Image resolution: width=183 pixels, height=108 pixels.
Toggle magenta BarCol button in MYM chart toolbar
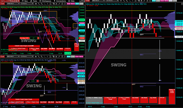click(73, 4)
